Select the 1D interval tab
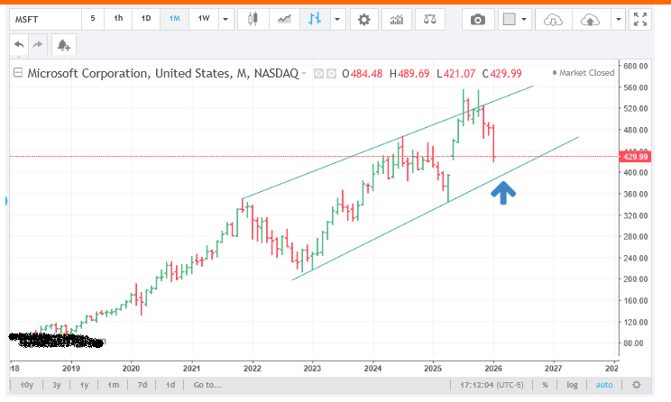 (x=144, y=19)
